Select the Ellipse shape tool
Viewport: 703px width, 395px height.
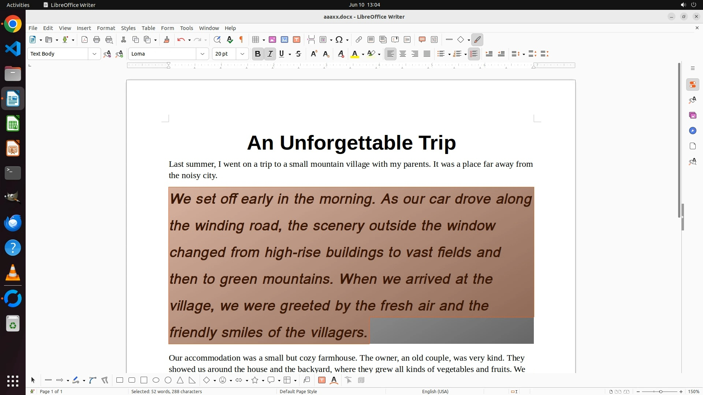[x=156, y=380]
